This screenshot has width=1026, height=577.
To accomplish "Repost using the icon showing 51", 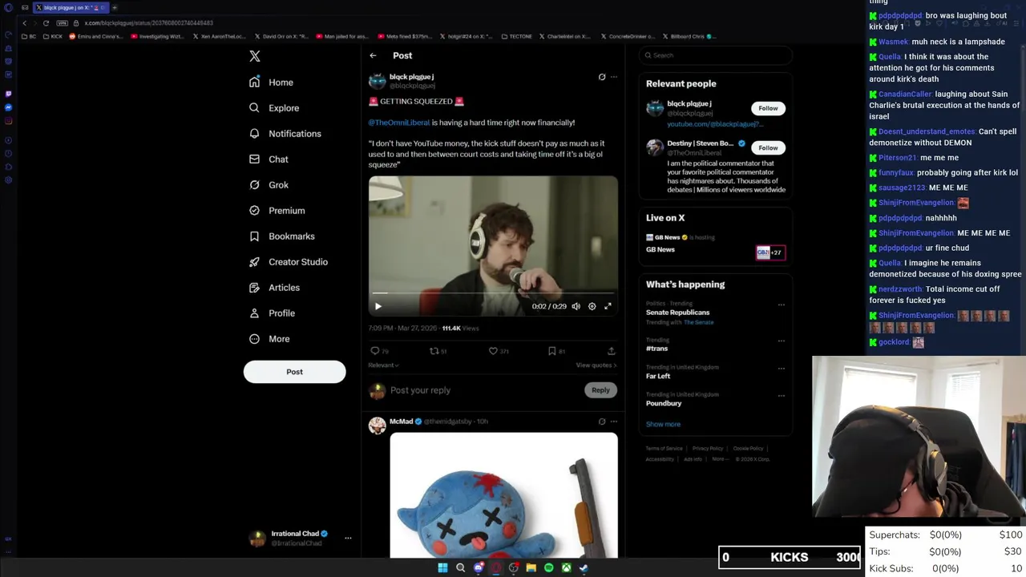I will point(434,351).
